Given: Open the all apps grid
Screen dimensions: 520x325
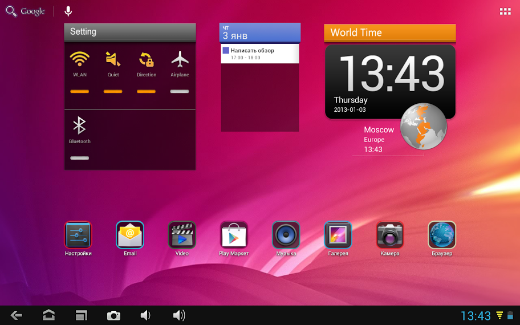Looking at the screenshot, I should coord(505,11).
